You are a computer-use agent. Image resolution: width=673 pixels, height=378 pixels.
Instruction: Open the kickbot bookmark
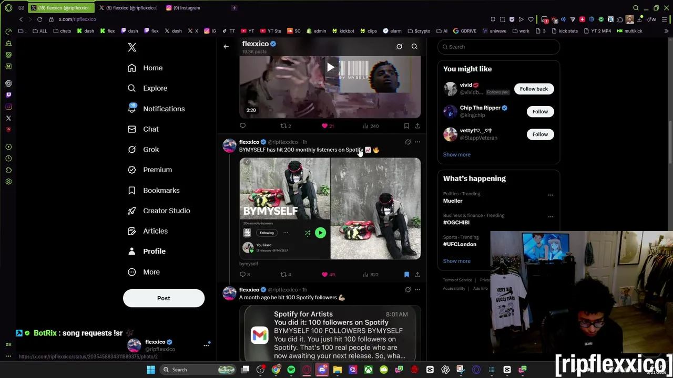pos(343,31)
